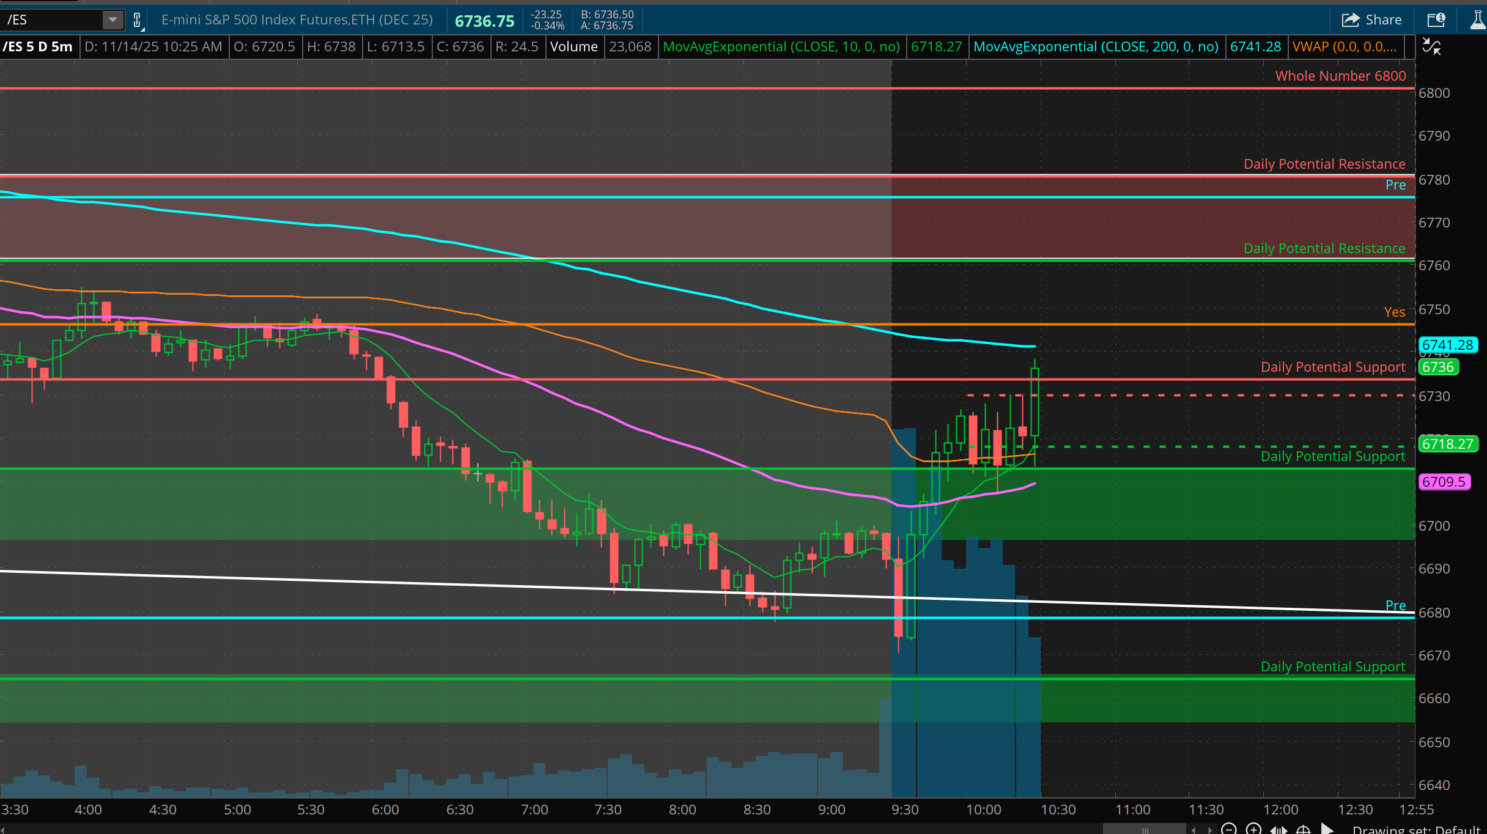Open the Edit Studies beaker icon
1487x834 pixels.
click(x=1477, y=20)
